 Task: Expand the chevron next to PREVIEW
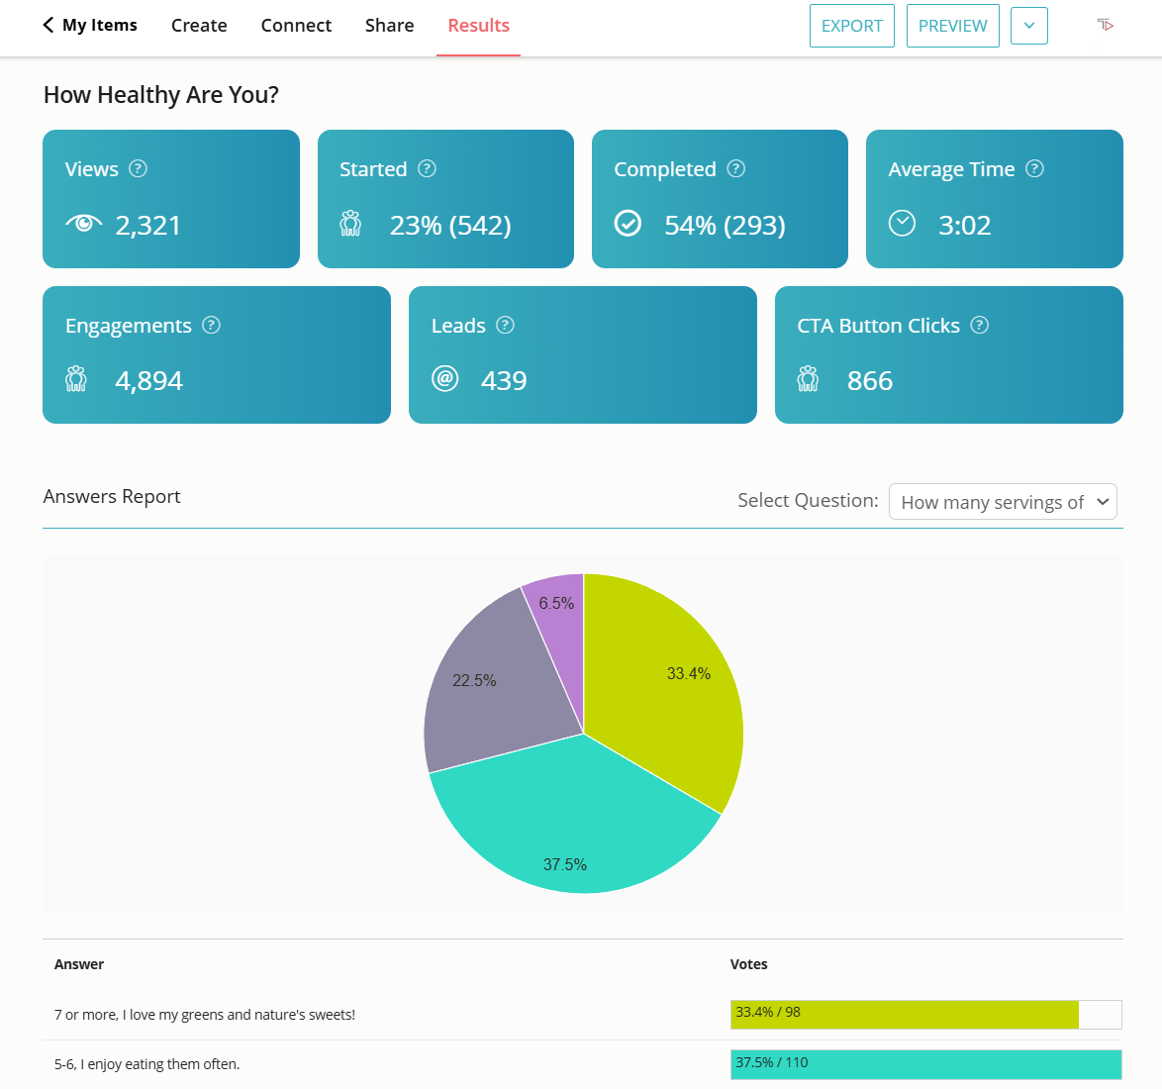coord(1028,25)
